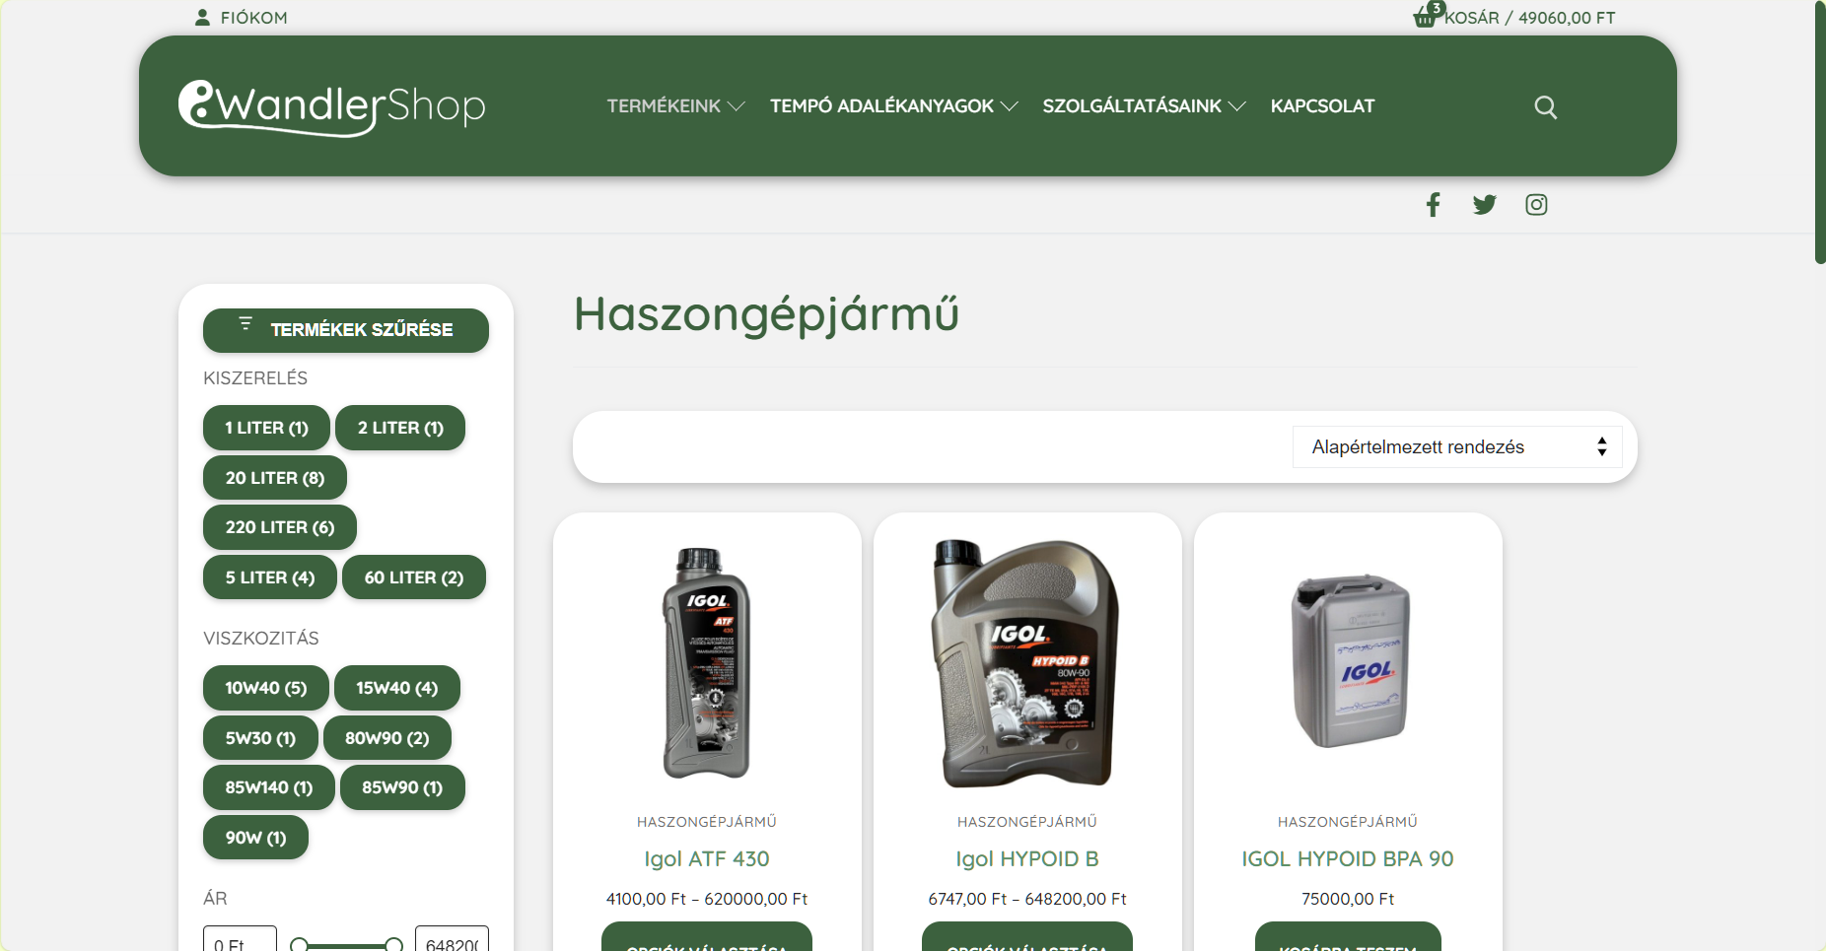Visit the Twitter profile icon
The height and width of the screenshot is (951, 1826).
click(1484, 204)
